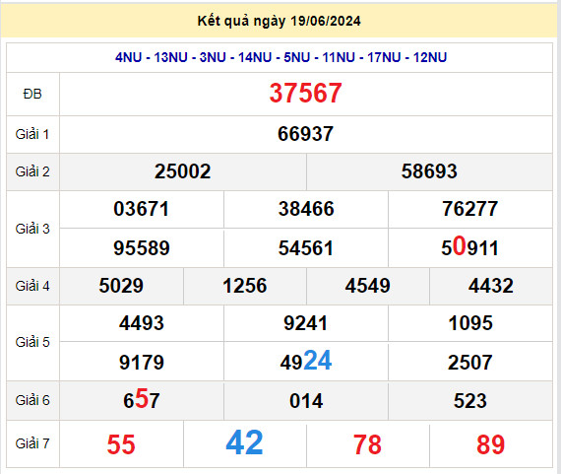561x474 pixels.
Task: Select the red Giải 7 number 55
Action: pos(121,444)
